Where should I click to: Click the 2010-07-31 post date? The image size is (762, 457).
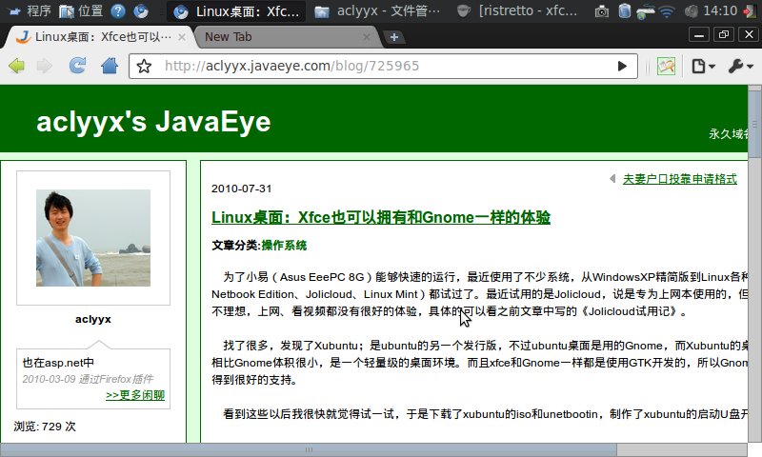(242, 189)
